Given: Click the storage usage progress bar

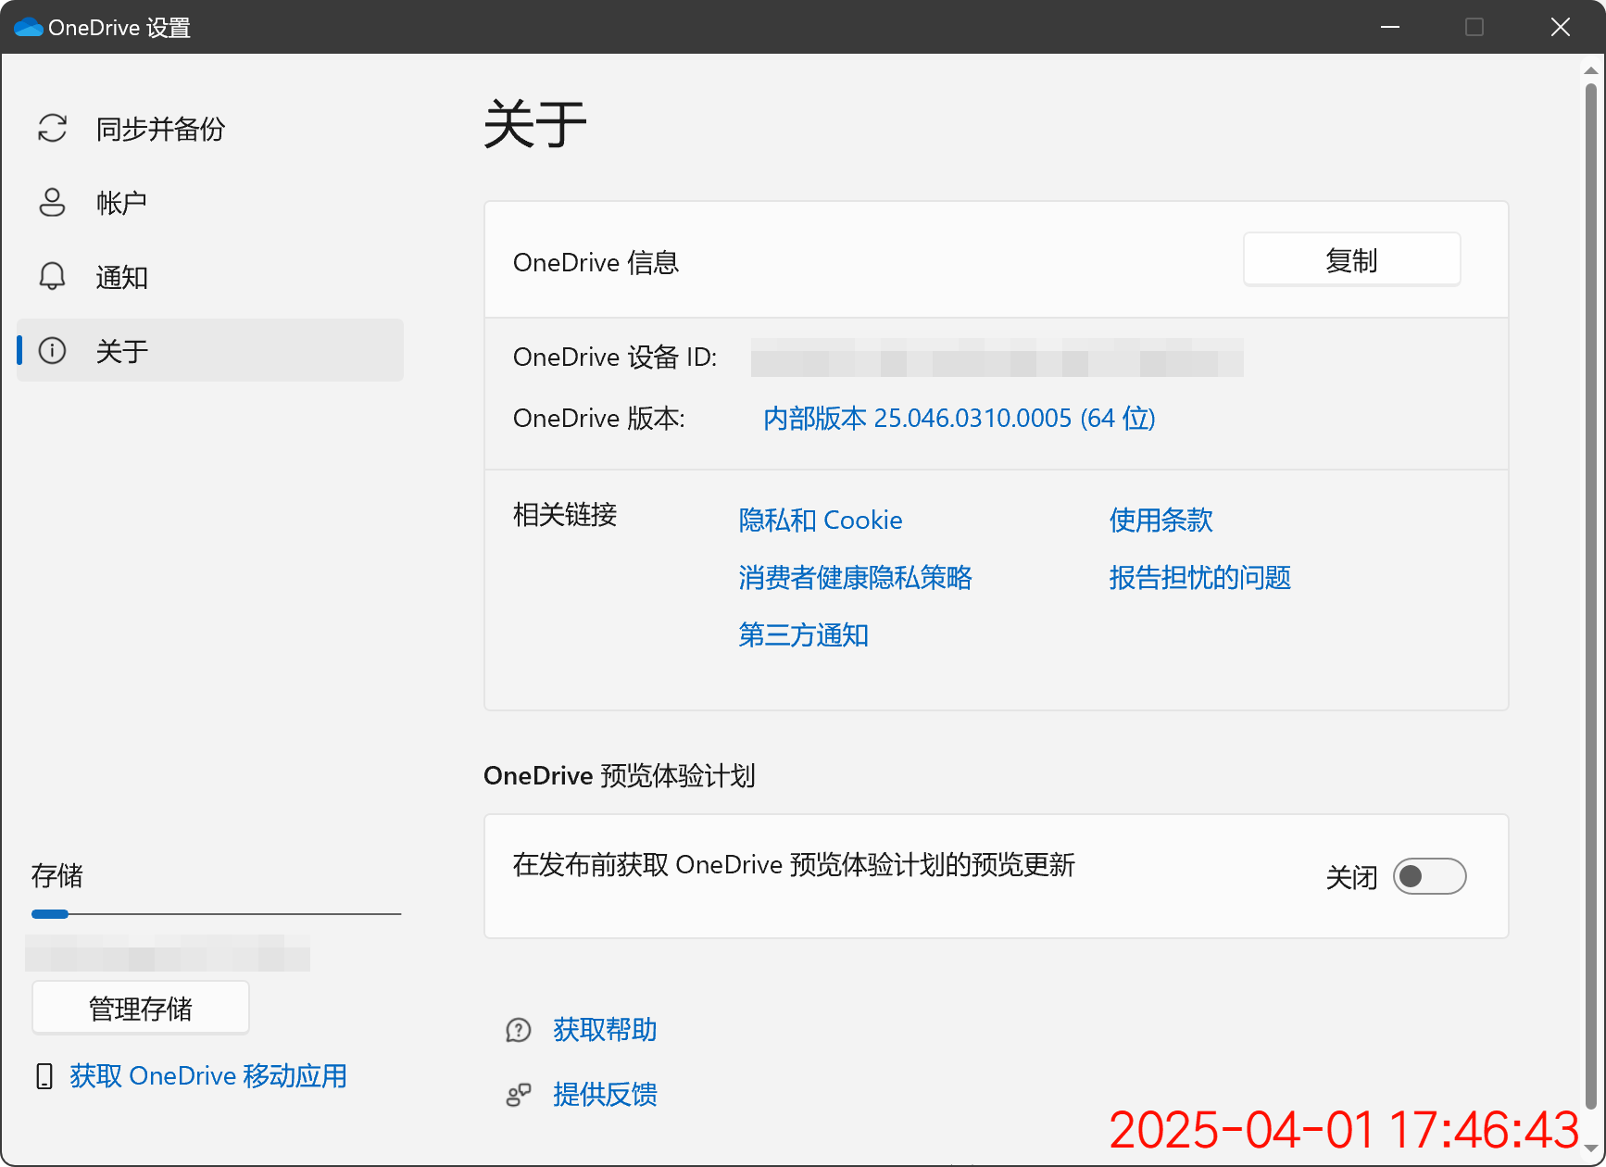Looking at the screenshot, I should click(x=216, y=914).
